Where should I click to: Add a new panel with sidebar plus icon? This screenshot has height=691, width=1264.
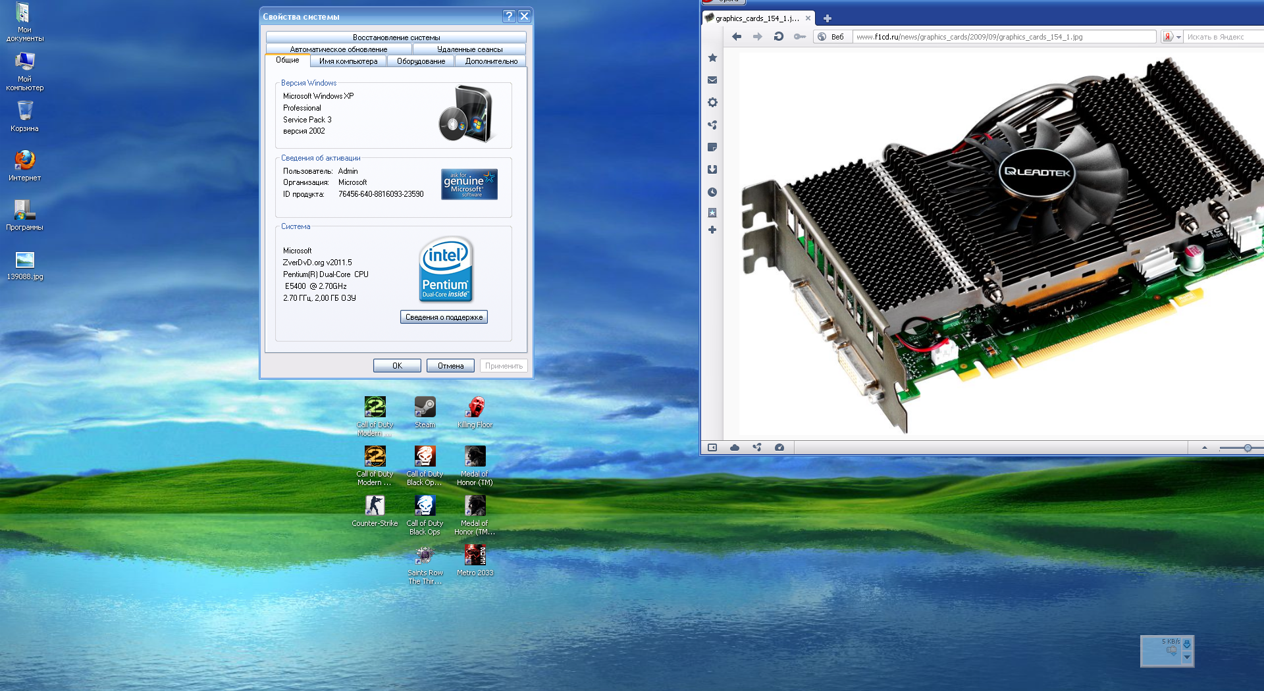click(x=712, y=230)
